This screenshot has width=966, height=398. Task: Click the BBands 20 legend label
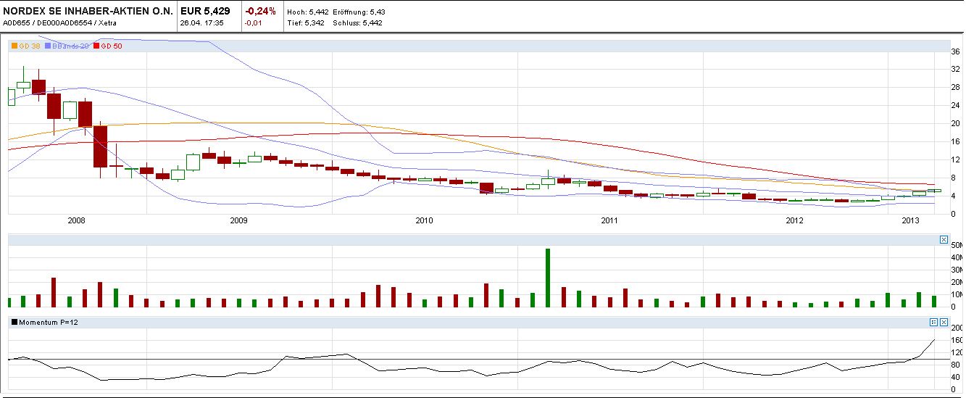(x=70, y=46)
